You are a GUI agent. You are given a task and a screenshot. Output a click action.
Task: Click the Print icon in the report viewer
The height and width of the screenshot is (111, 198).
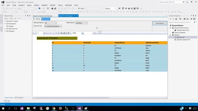click(61, 33)
